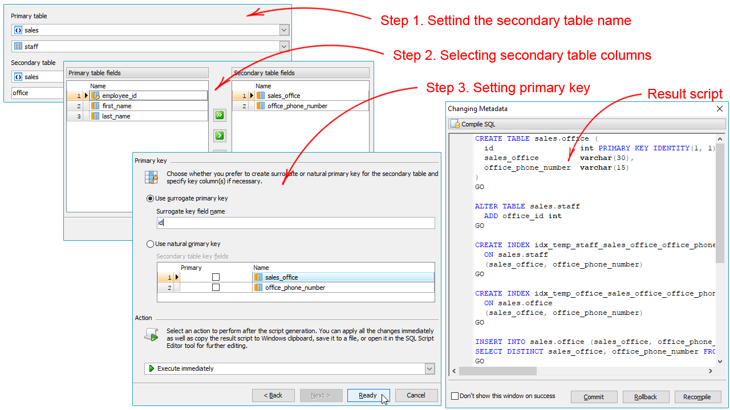Click the Rollback button

coord(646,397)
